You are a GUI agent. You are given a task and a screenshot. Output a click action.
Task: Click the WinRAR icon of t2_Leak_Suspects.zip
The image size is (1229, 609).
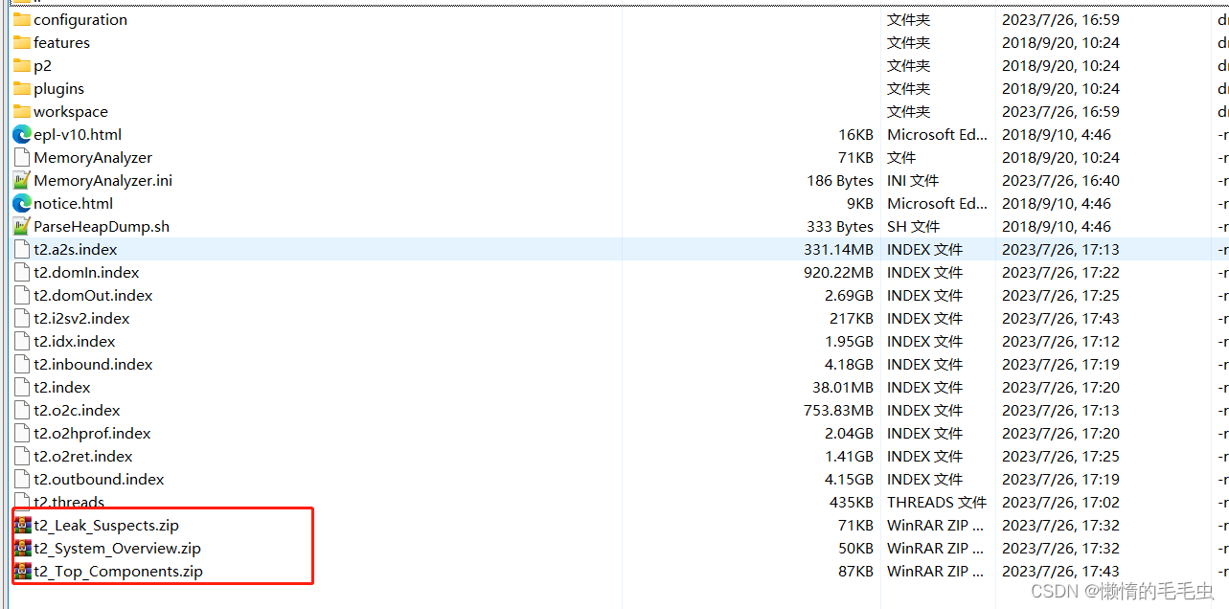pos(23,525)
